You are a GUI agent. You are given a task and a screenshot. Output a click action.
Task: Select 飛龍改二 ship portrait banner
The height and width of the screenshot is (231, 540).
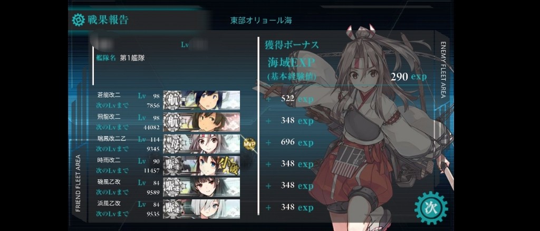(x=201, y=122)
